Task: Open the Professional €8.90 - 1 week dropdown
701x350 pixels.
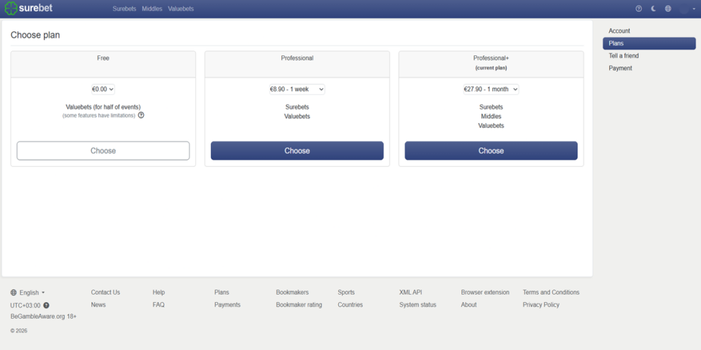Action: (x=297, y=89)
